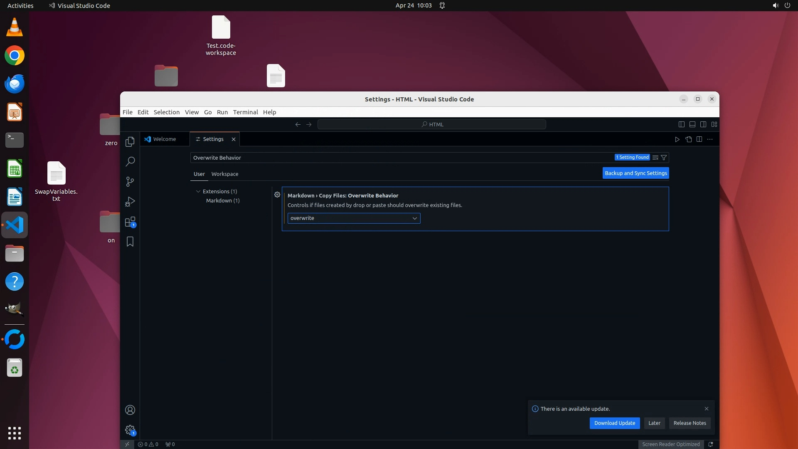Open the Source Control view
798x449 pixels.
pos(130,182)
